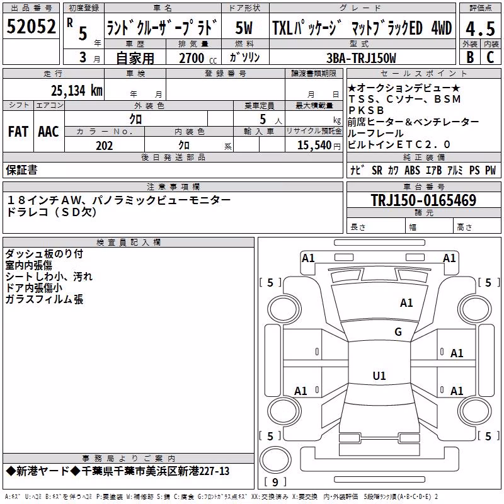The height and width of the screenshot is (504, 504).
Task: Click the shift value FAT
Action: point(18,132)
